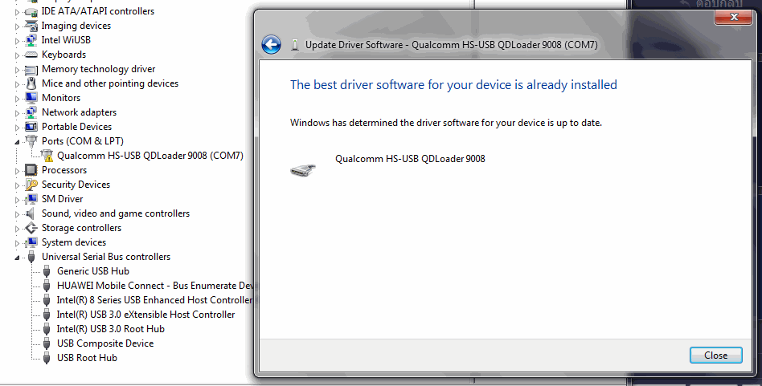Click the Processors chip icon
This screenshot has width=762, height=386.
click(x=31, y=170)
